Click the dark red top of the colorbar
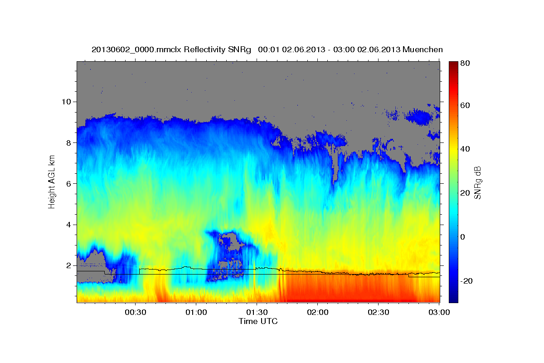 [453, 65]
